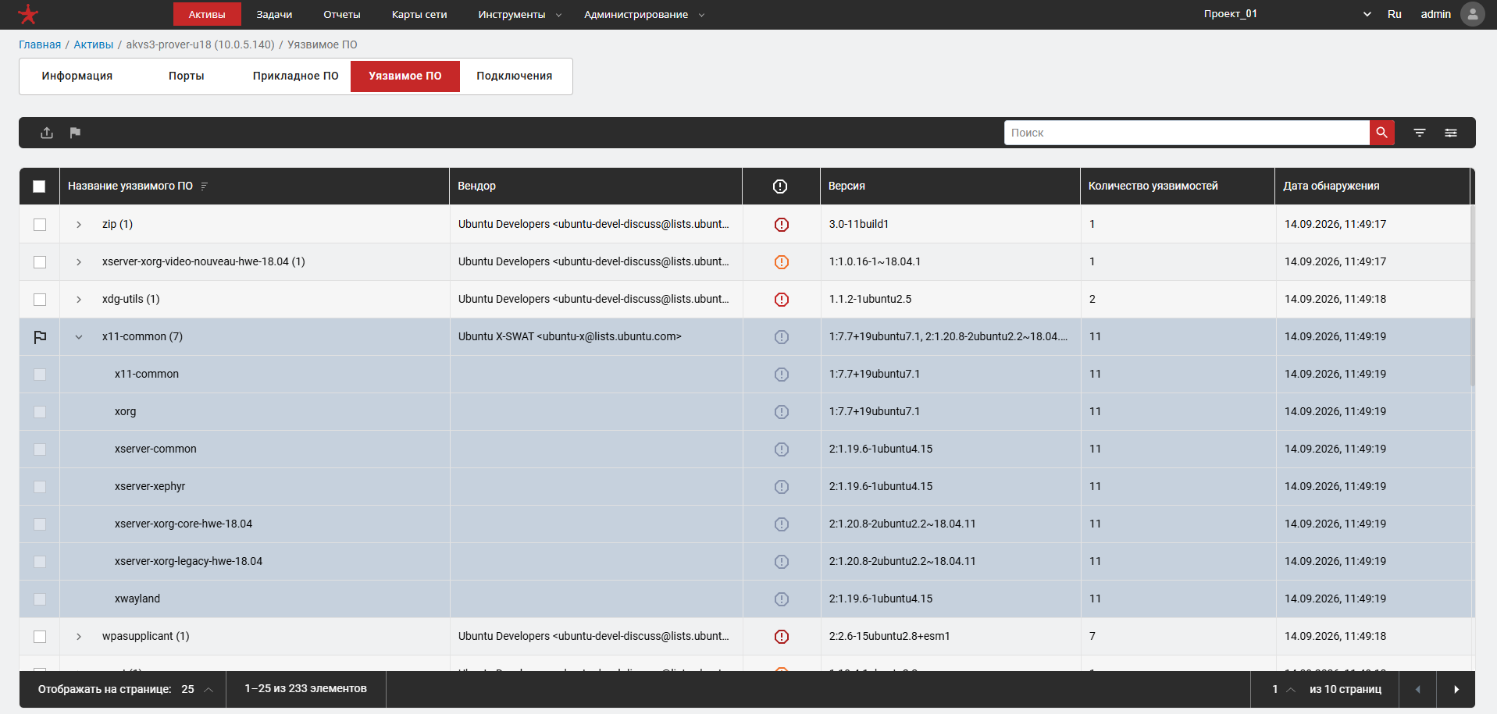Check the zip (1) row checkbox

[x=40, y=225]
